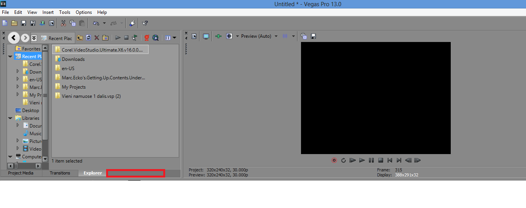The width and height of the screenshot is (526, 208).
Task: Click the Render As waveform icon
Action: (x=42, y=23)
